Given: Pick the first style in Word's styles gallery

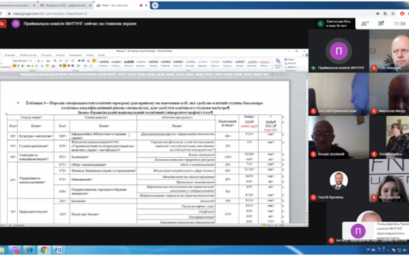Looking at the screenshot, I should (104, 63).
